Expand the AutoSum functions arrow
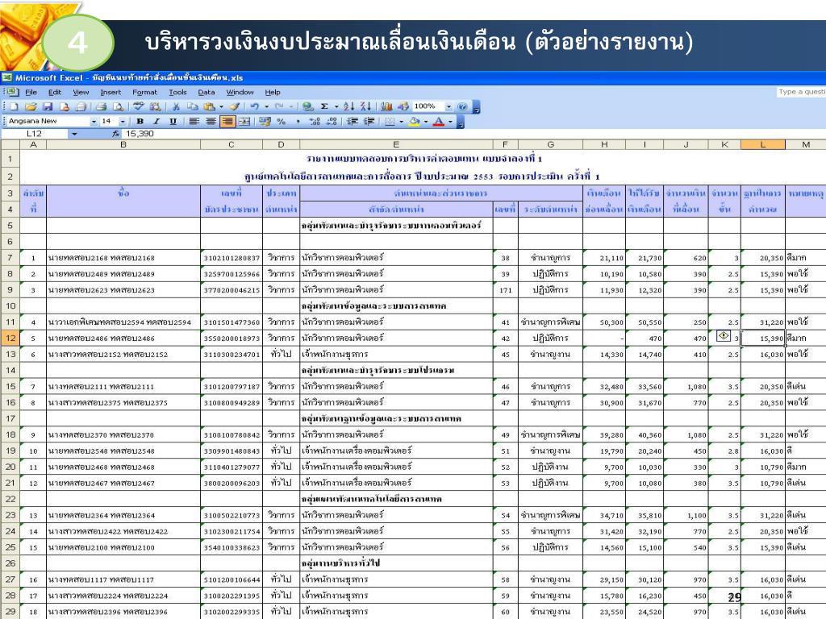826x619 pixels. click(336, 106)
